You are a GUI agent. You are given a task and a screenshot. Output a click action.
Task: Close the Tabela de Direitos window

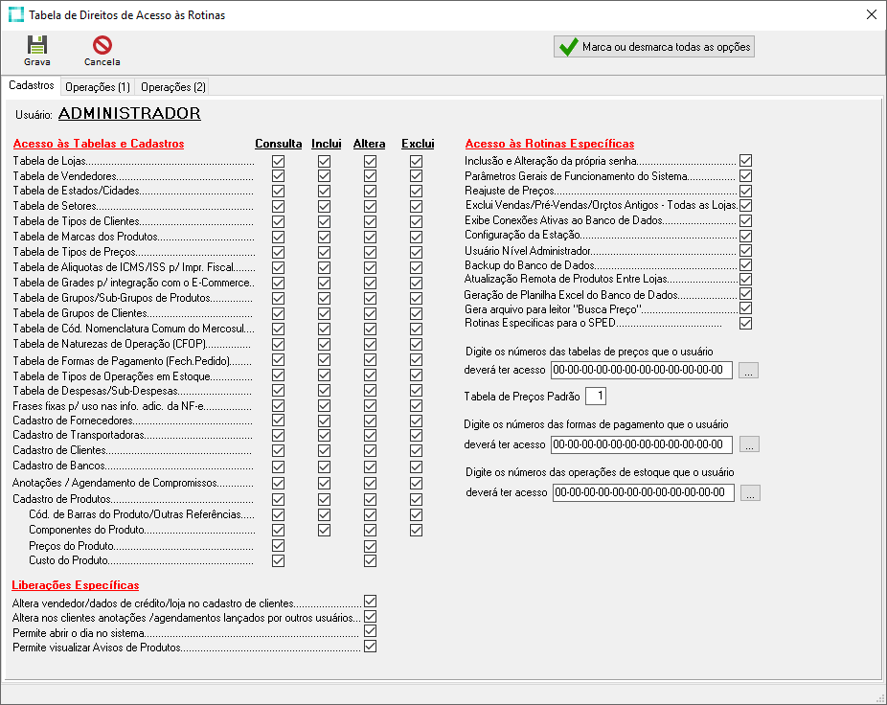[x=870, y=15]
